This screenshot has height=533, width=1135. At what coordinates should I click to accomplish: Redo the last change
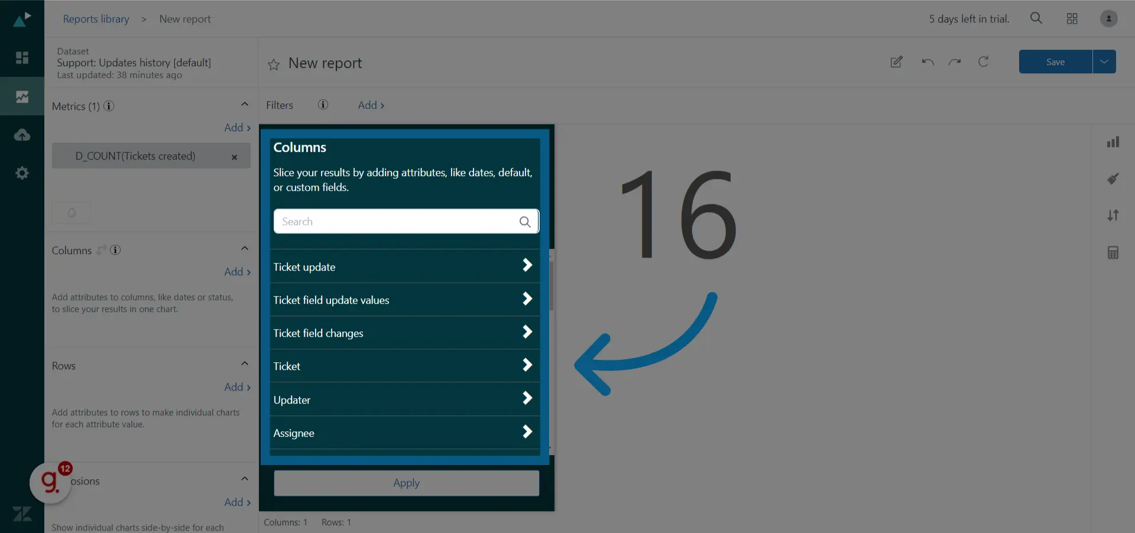pyautogui.click(x=955, y=62)
